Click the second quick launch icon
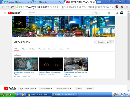 point(23,95)
